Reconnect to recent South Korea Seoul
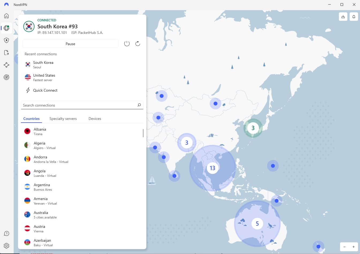The image size is (360, 254). 82,65
